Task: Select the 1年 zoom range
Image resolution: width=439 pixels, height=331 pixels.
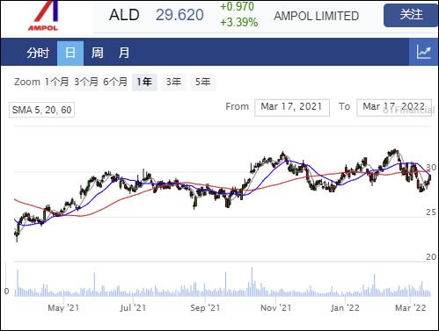Action: [144, 82]
